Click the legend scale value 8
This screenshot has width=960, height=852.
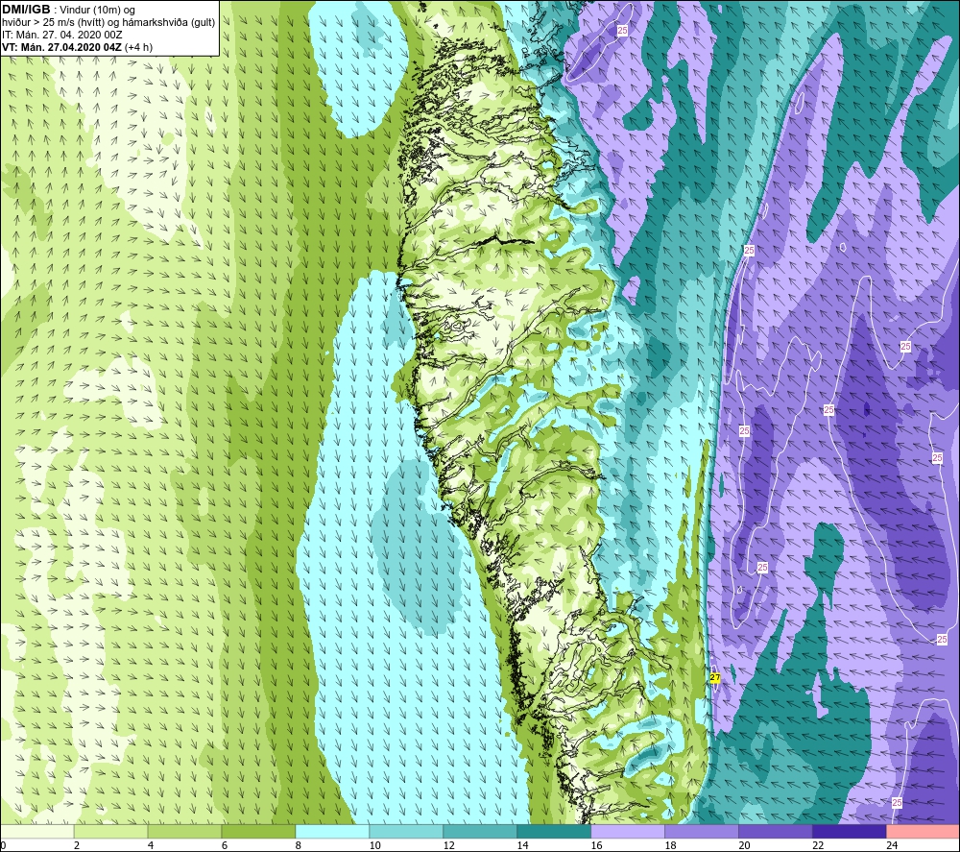tap(299, 845)
